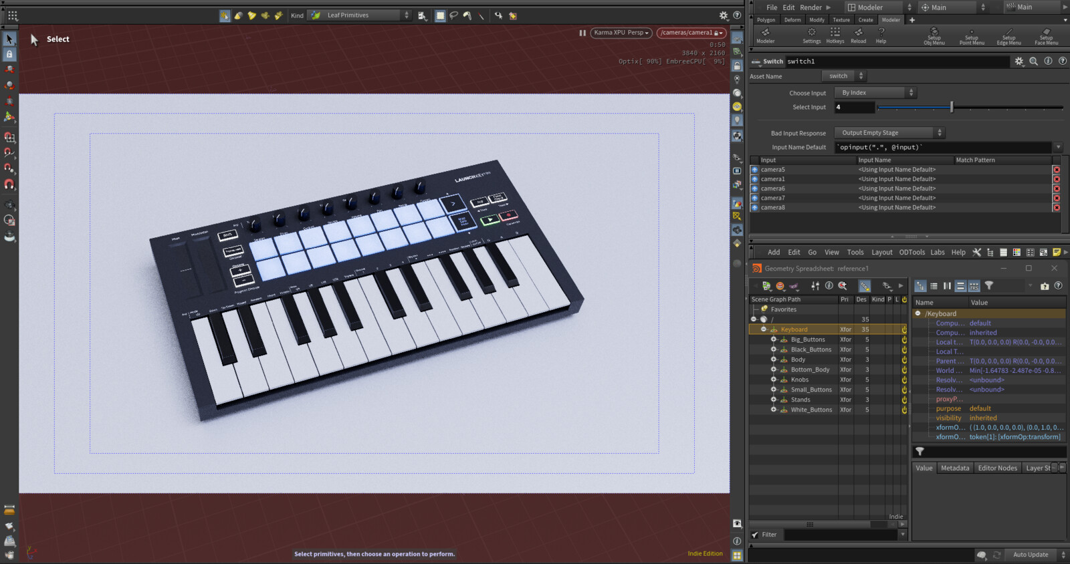Click the switch1 node name field
The width and height of the screenshot is (1070, 564).
coord(897,61)
